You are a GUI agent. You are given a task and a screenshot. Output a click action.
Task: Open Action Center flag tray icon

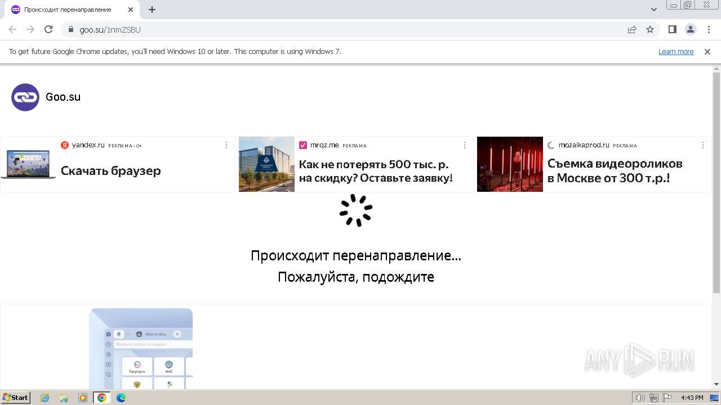(x=667, y=398)
